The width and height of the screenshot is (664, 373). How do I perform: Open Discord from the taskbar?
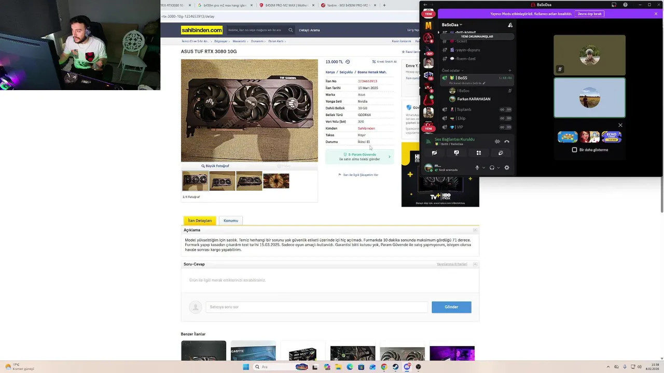[407, 367]
